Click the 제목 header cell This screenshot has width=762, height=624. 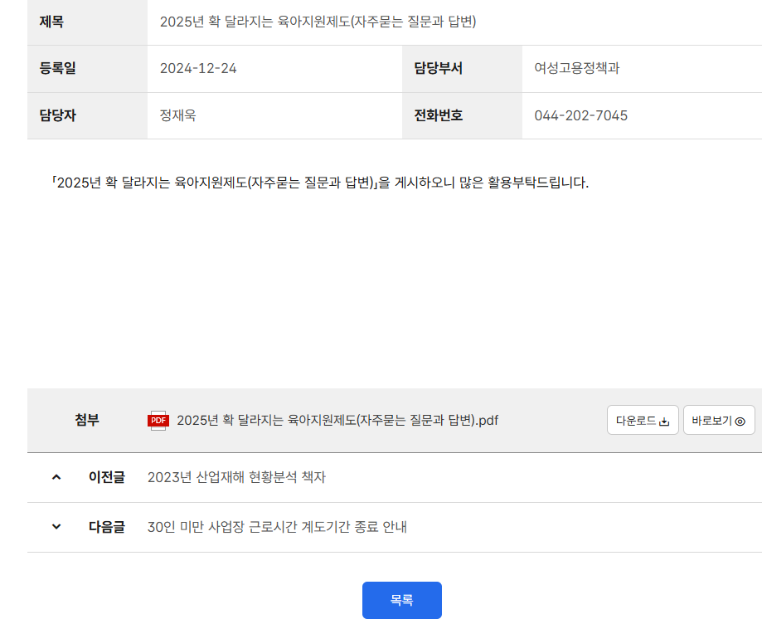pos(87,22)
